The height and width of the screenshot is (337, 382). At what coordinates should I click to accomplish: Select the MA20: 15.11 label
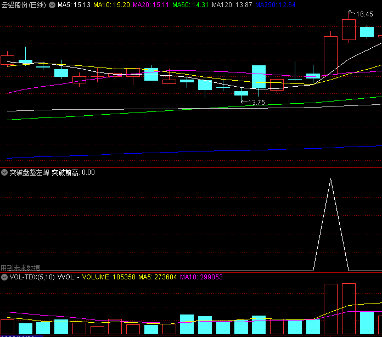[151, 5]
